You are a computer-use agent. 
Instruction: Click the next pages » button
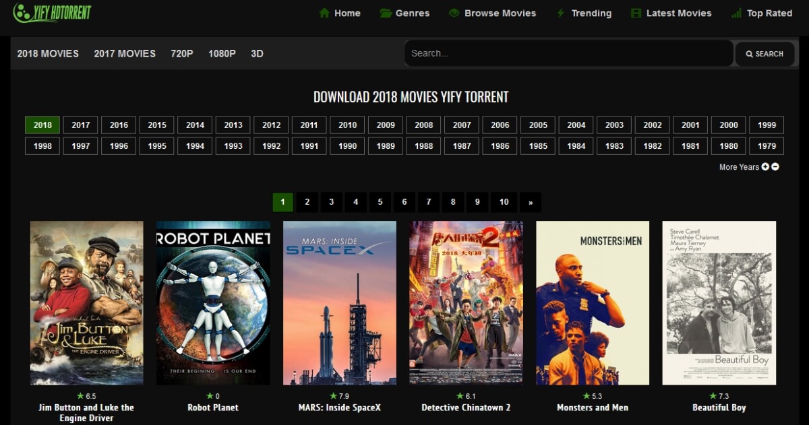point(531,202)
